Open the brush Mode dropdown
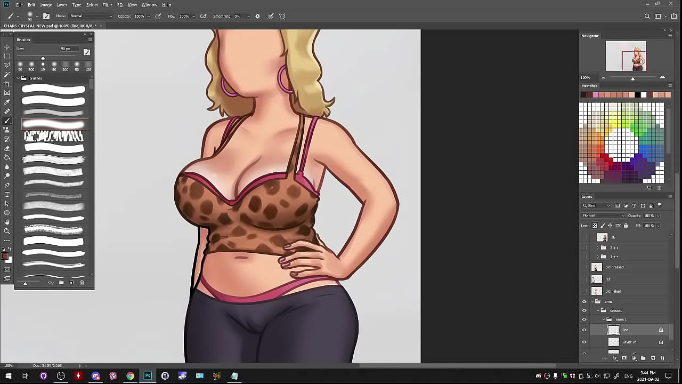Viewport: 682px width, 384px height. [x=91, y=17]
